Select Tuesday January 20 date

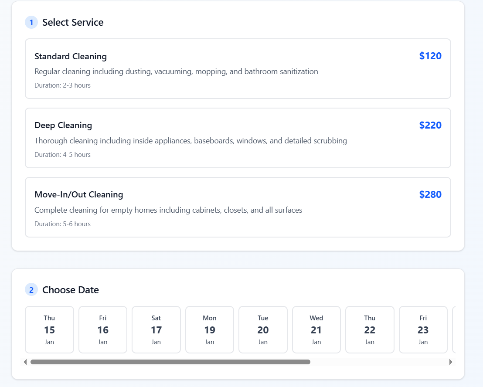point(263,329)
